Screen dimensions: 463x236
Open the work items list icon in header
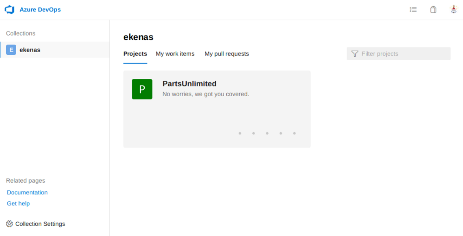point(413,10)
